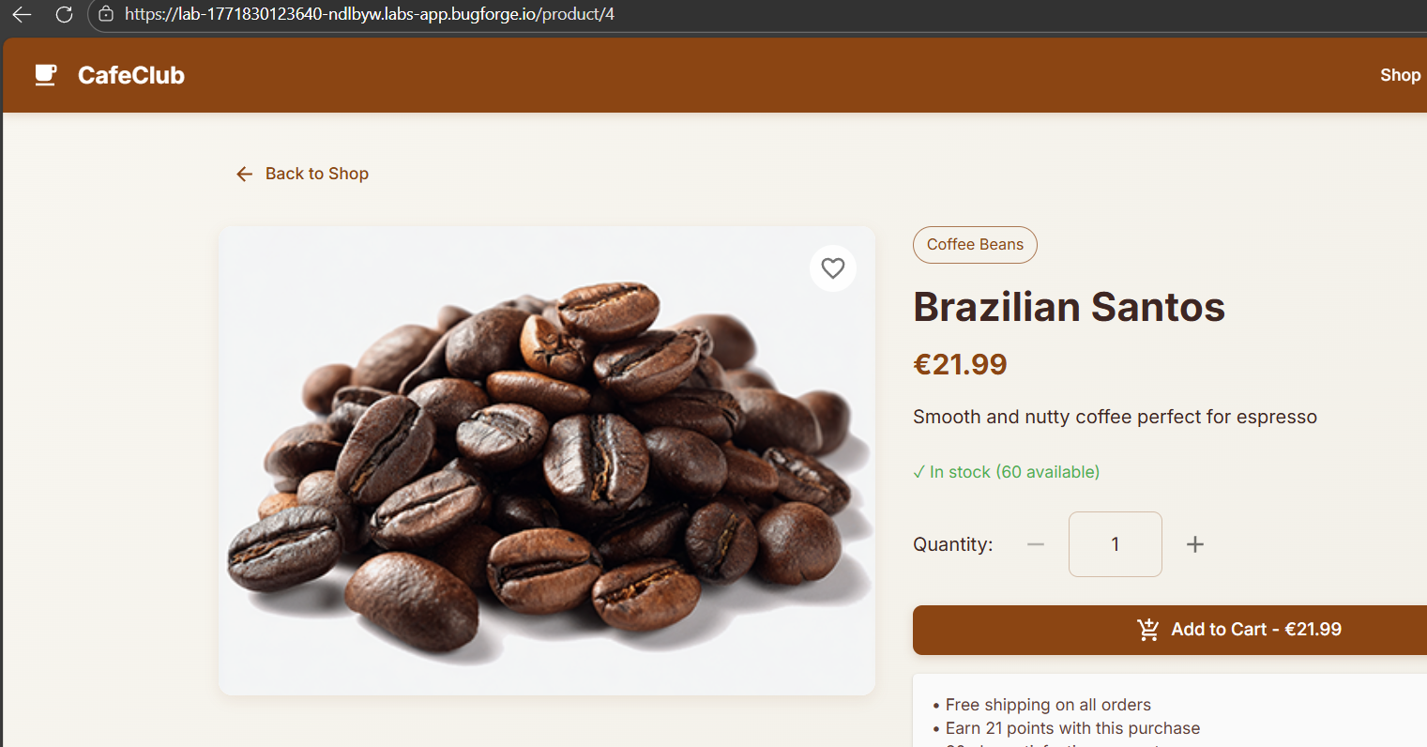The image size is (1427, 747).
Task: Click the Earn 21 points info line
Action: 1072,728
